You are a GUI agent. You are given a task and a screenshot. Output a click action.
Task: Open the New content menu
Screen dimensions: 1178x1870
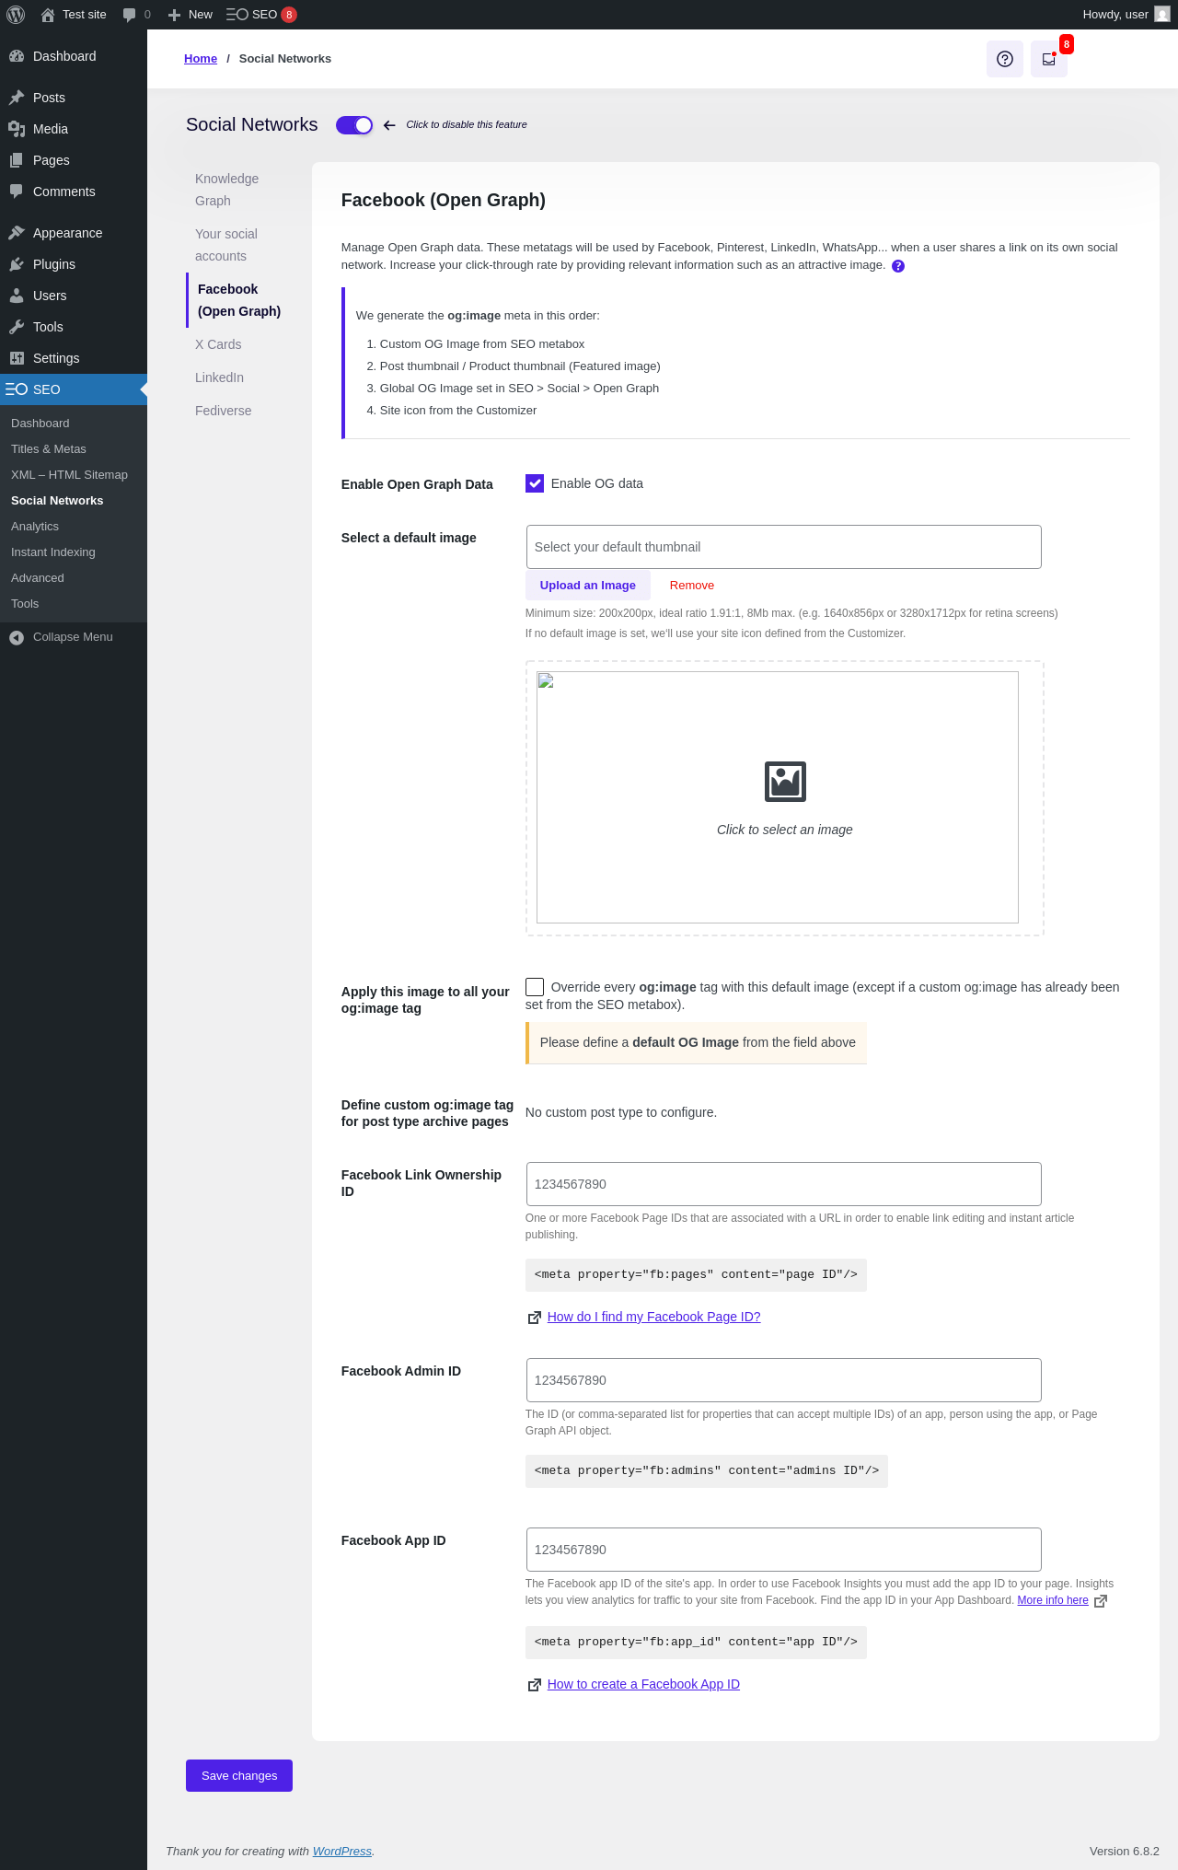191,15
